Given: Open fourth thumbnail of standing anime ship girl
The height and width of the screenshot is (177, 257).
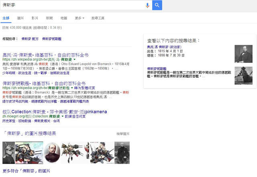Looking at the screenshot, I should (75, 153).
